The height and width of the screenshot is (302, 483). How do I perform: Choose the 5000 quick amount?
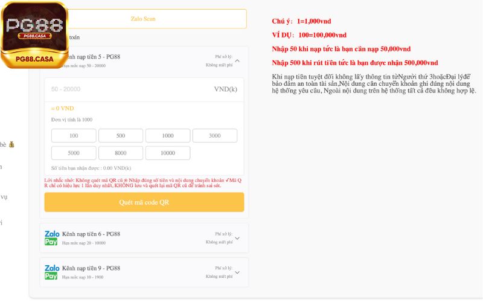click(x=74, y=153)
